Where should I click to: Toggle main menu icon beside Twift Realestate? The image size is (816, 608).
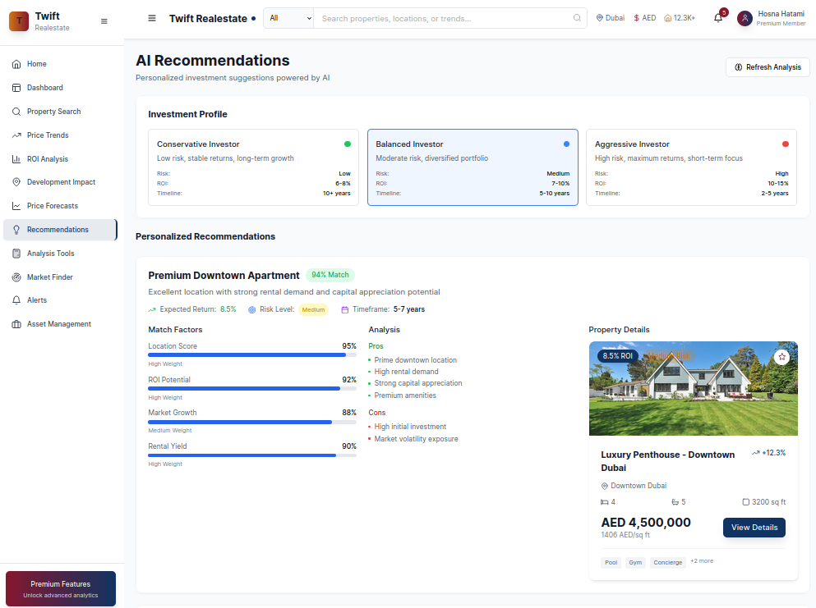pyautogui.click(x=152, y=18)
